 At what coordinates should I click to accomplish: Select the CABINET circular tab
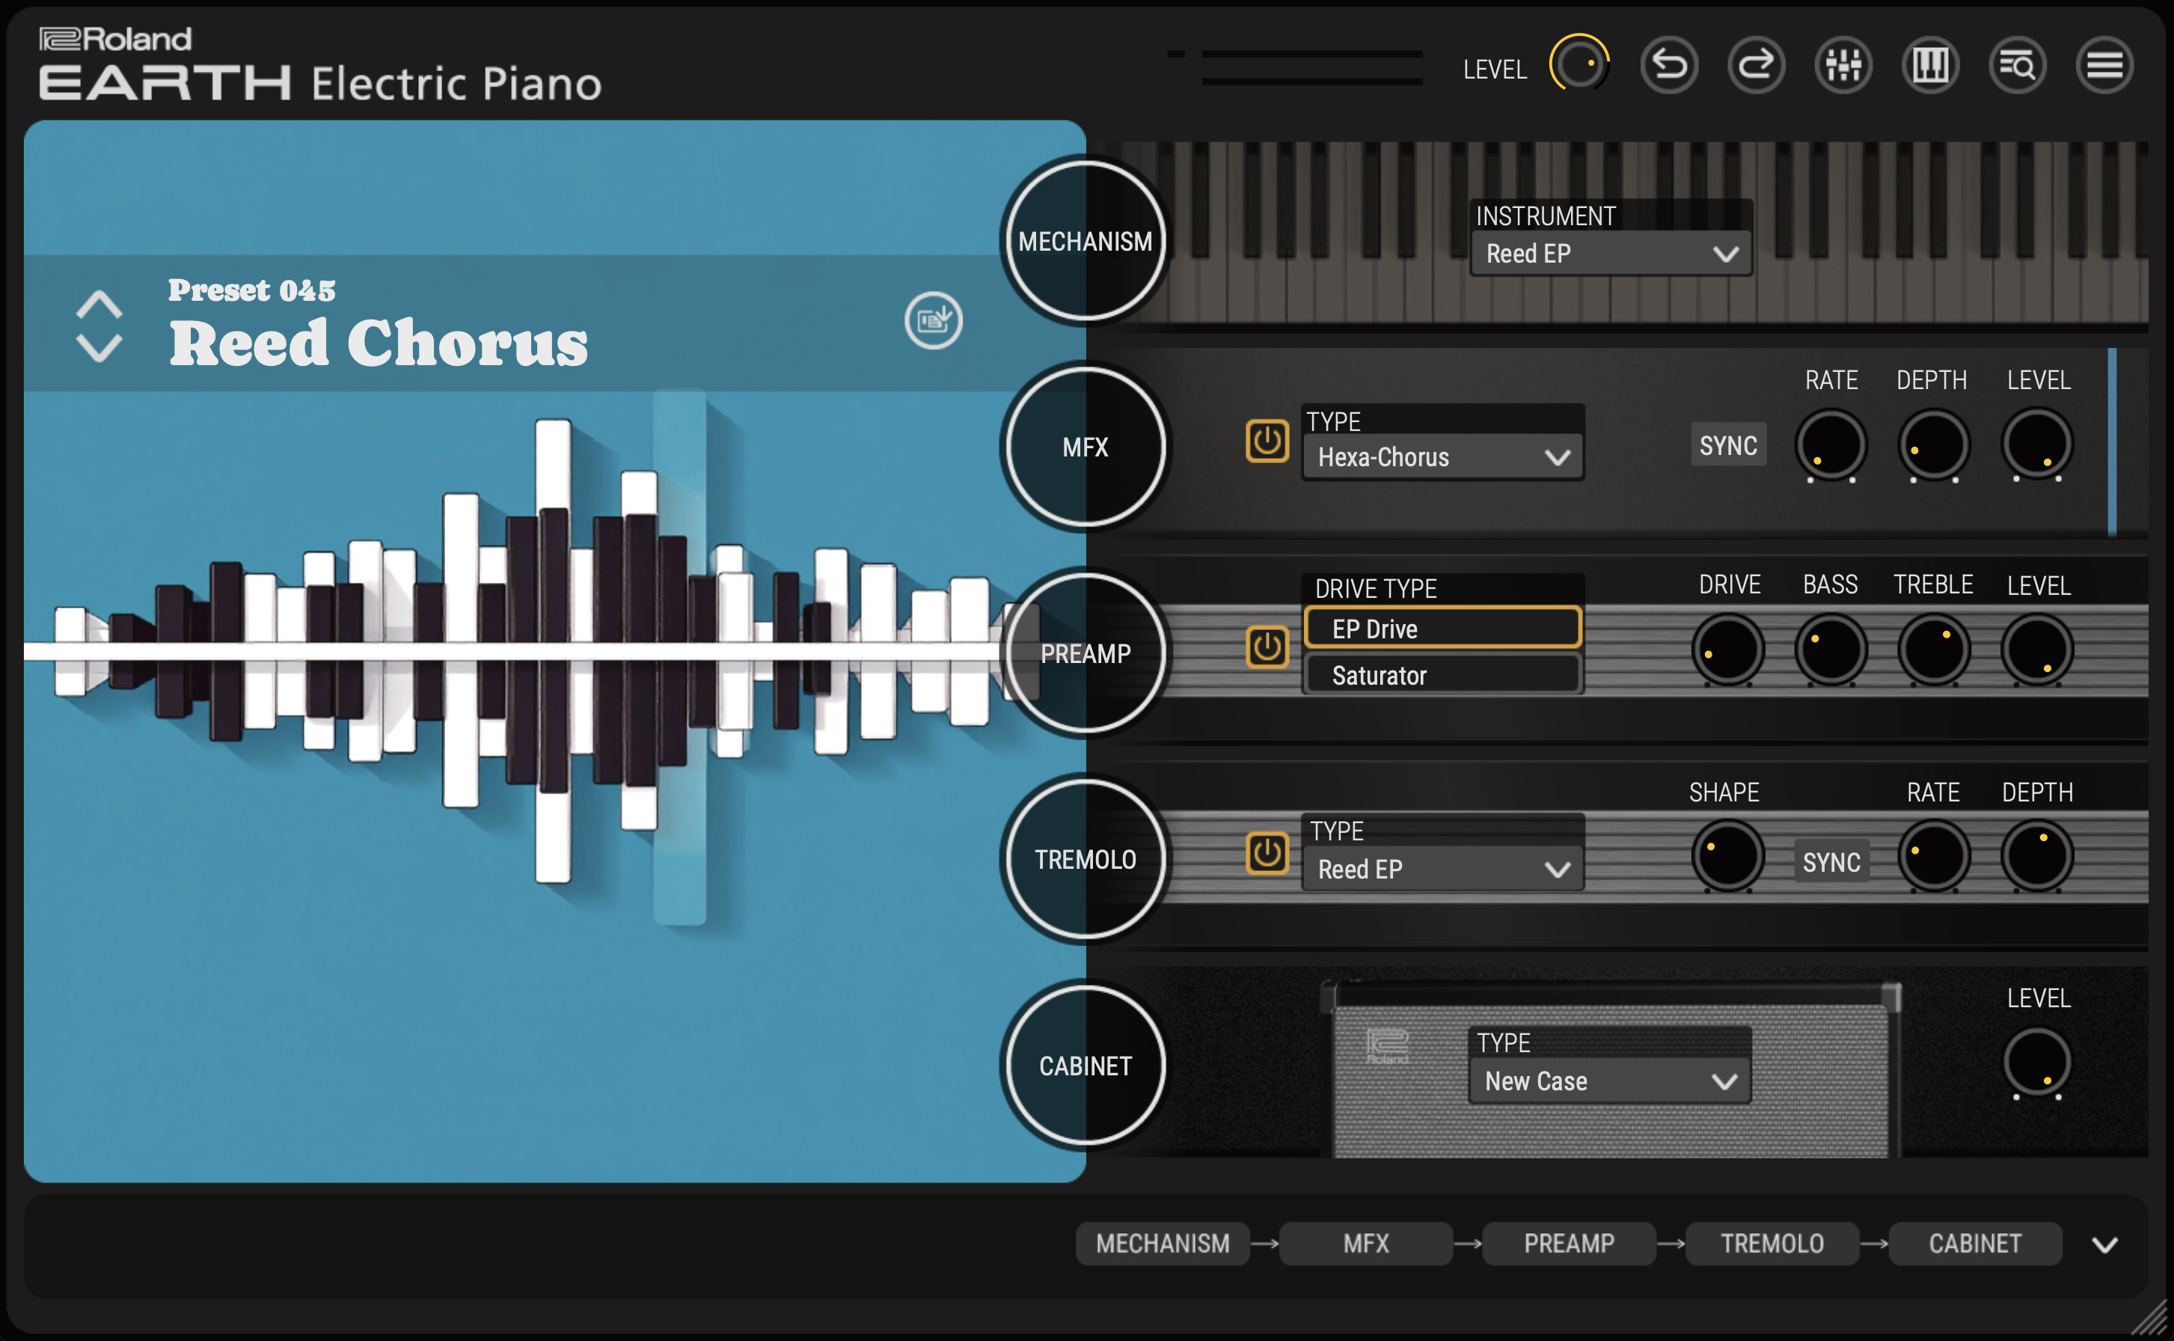pyautogui.click(x=1086, y=1065)
